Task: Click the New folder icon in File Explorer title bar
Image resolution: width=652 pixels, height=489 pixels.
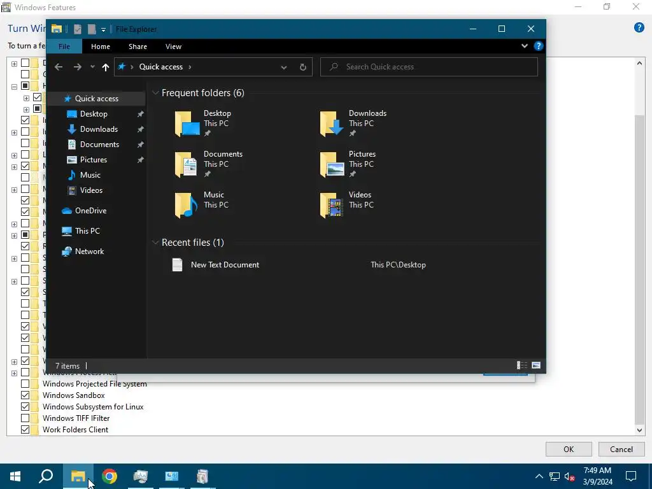Action: coord(92,29)
